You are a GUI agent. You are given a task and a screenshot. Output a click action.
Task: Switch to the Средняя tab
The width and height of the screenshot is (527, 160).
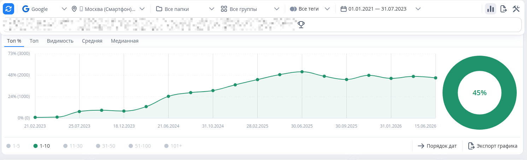(92, 41)
